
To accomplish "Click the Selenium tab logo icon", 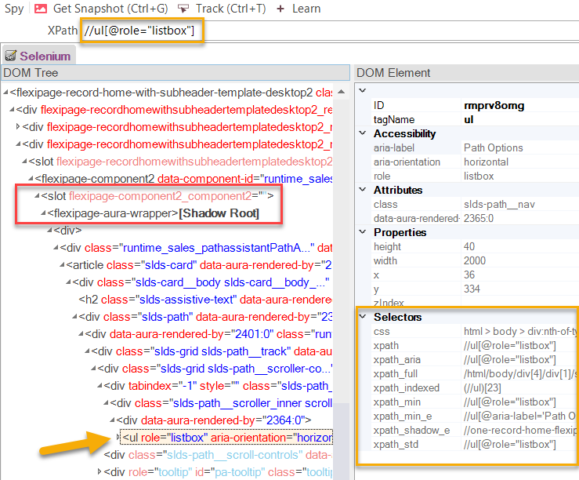I will (11, 56).
